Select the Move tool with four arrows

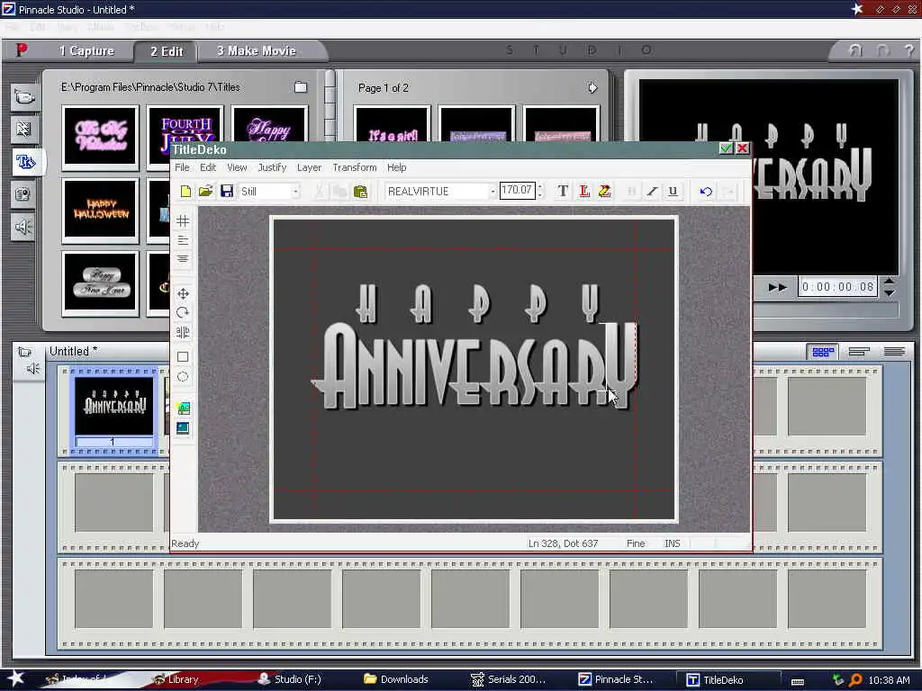[x=183, y=293]
